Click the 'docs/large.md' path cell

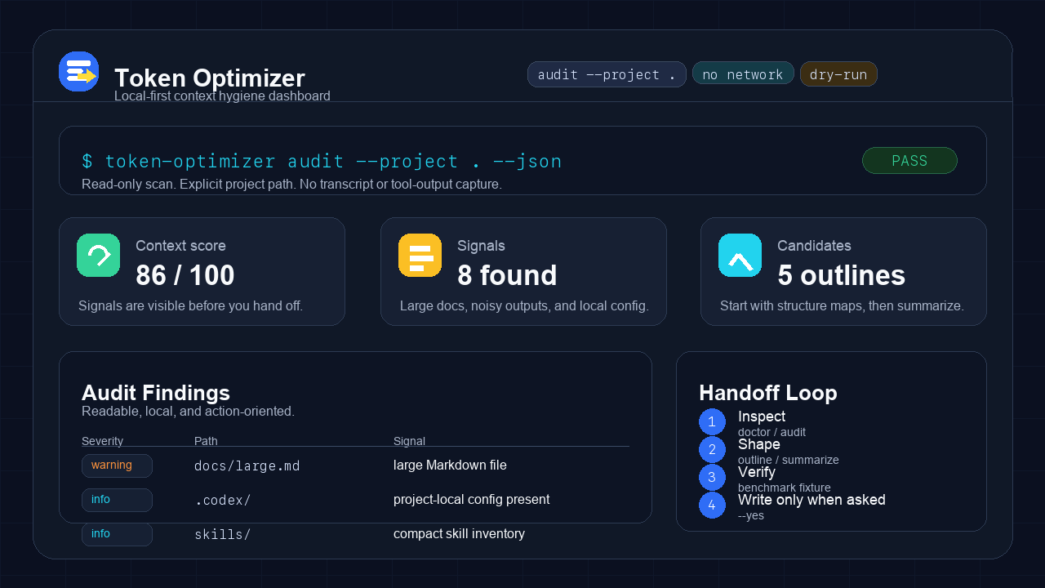[247, 466]
